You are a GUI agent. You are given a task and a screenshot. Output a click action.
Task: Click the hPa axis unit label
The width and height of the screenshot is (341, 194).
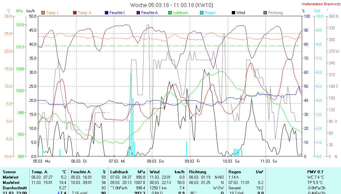pos(19,11)
